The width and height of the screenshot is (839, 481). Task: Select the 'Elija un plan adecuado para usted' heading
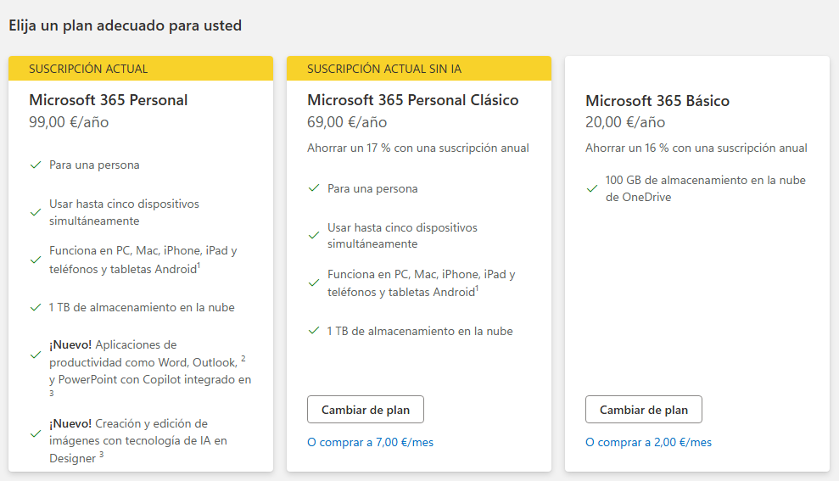(126, 25)
